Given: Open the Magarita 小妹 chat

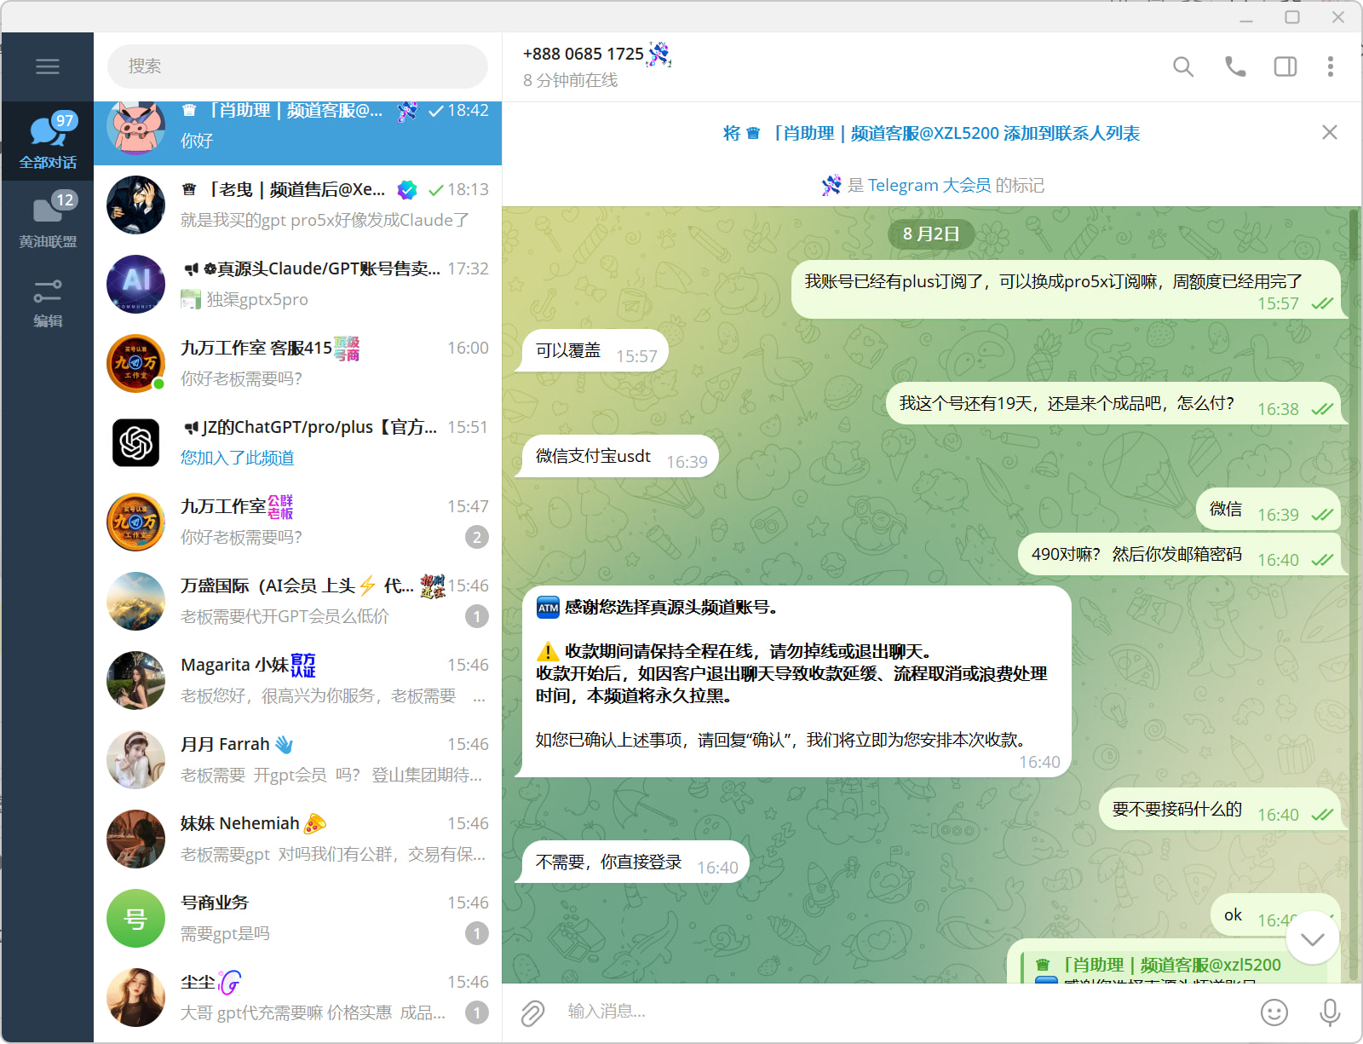Looking at the screenshot, I should tap(297, 680).
